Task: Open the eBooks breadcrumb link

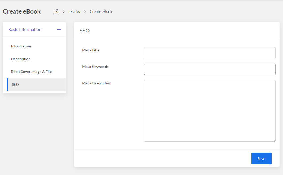Action: tap(74, 11)
